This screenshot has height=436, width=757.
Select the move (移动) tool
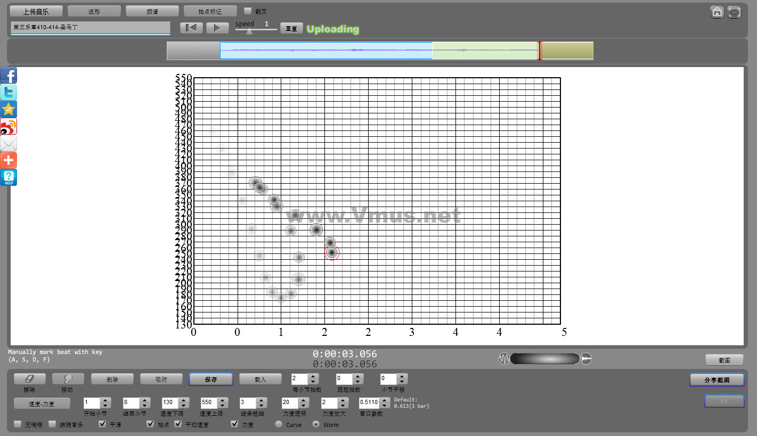click(x=68, y=379)
